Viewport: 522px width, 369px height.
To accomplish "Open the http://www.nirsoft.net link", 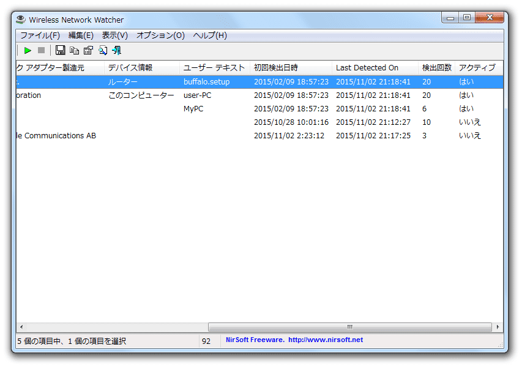I will coord(326,340).
